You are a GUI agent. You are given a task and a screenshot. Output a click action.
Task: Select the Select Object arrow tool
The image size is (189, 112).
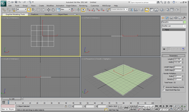[29, 10]
